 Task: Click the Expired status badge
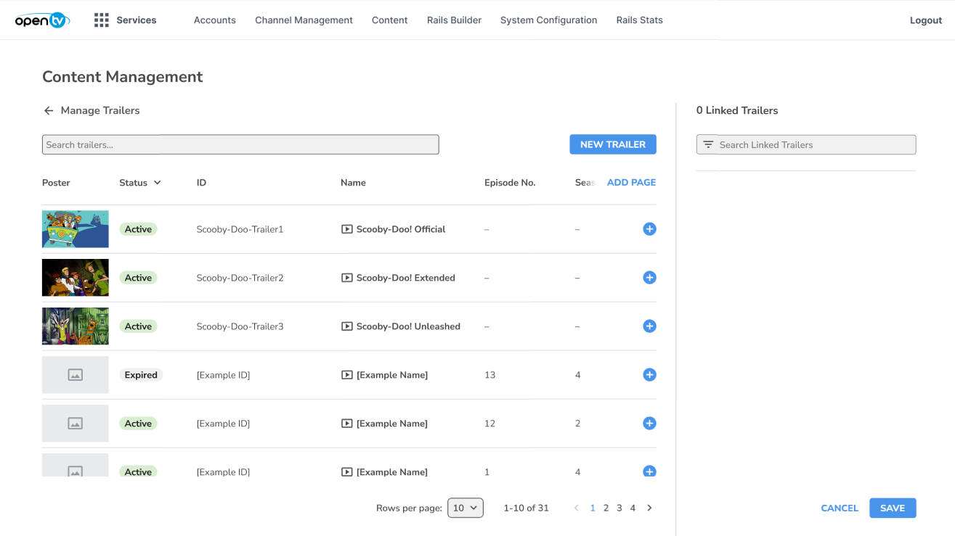[141, 375]
